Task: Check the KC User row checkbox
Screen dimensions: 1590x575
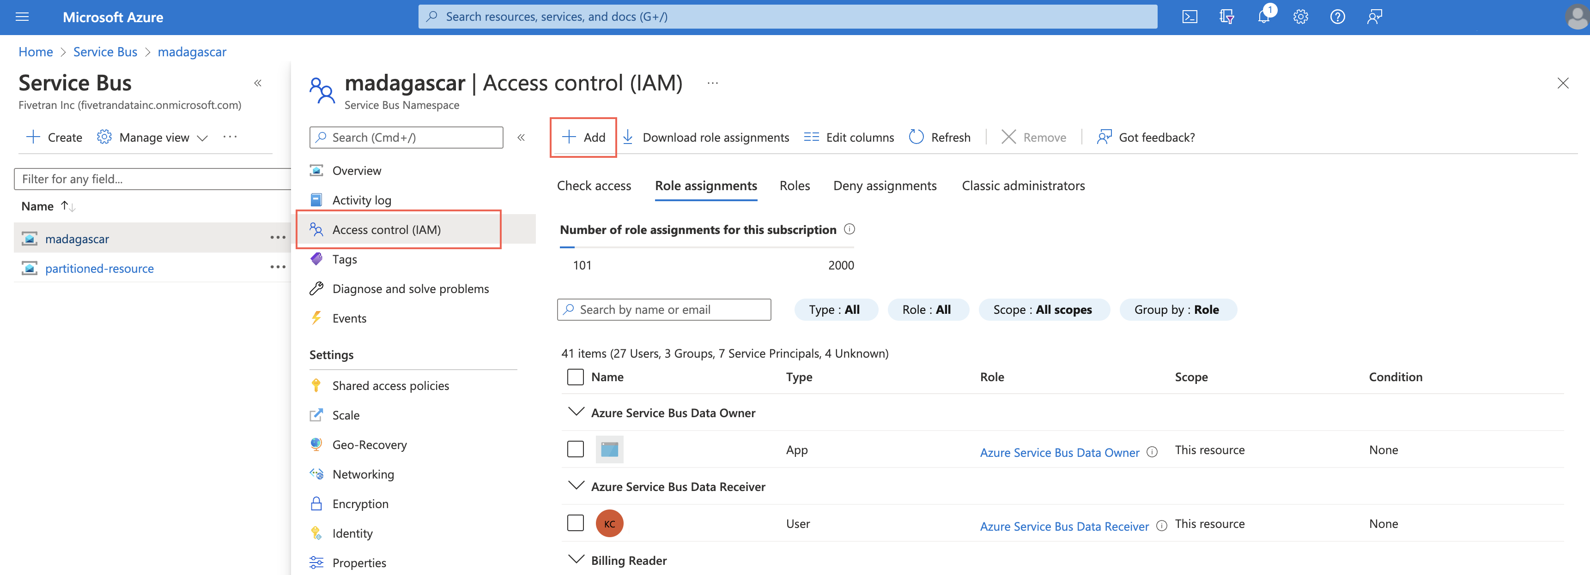Action: coord(575,523)
